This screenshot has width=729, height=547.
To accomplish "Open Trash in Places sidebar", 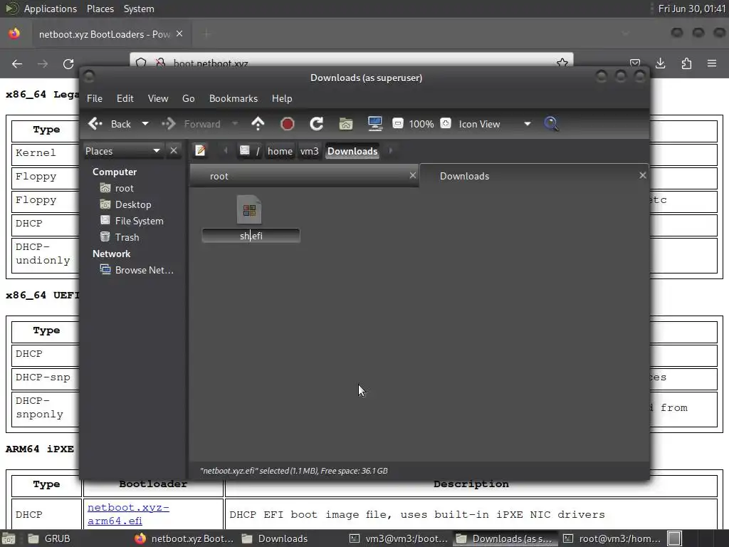I will pyautogui.click(x=127, y=237).
